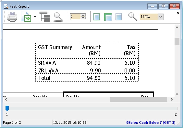Minimize the Fast Report window
Image resolution: width=183 pixels, height=128 pixels.
(x=152, y=6)
